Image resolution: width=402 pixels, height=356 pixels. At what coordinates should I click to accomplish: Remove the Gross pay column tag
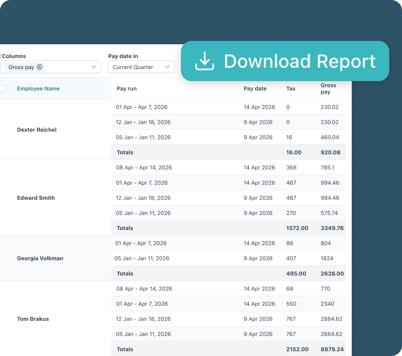[40, 67]
